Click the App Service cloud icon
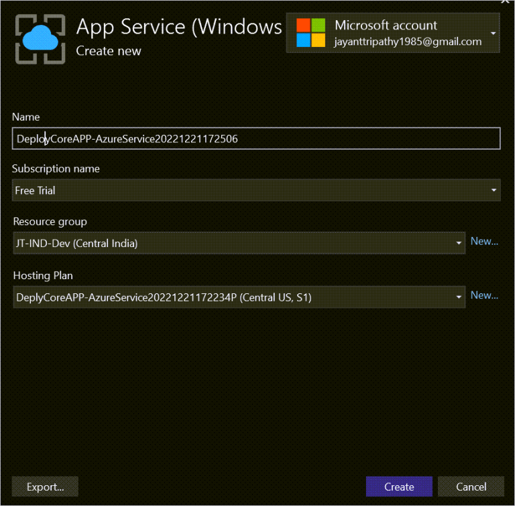515x506 pixels. [40, 39]
